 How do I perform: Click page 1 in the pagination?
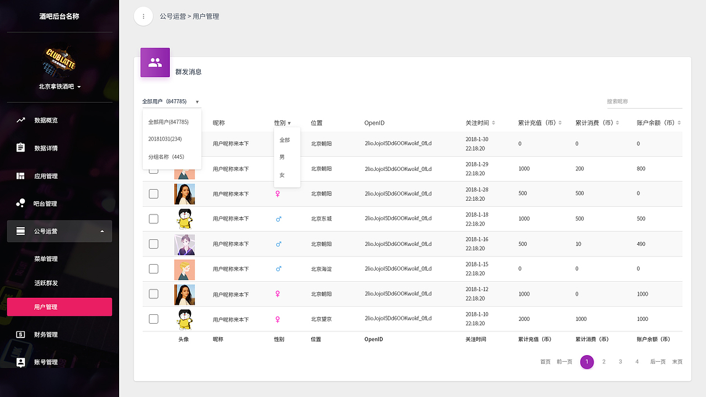click(587, 362)
